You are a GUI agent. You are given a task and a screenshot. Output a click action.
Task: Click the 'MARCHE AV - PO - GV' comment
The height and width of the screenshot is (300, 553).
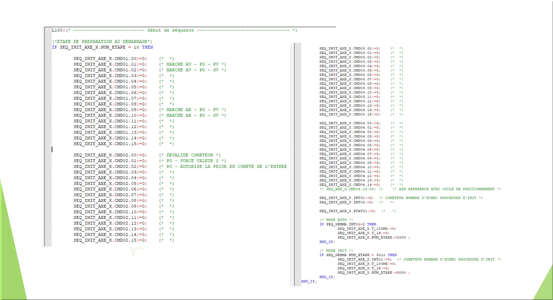(x=193, y=70)
